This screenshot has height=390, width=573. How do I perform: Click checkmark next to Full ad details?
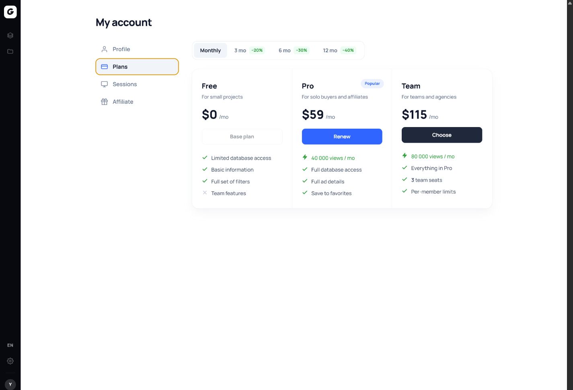coord(305,181)
